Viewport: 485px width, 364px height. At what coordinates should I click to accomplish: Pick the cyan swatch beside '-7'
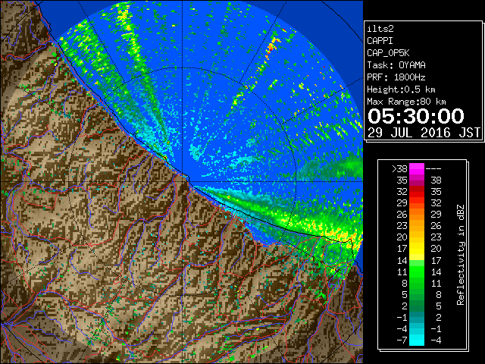click(417, 340)
